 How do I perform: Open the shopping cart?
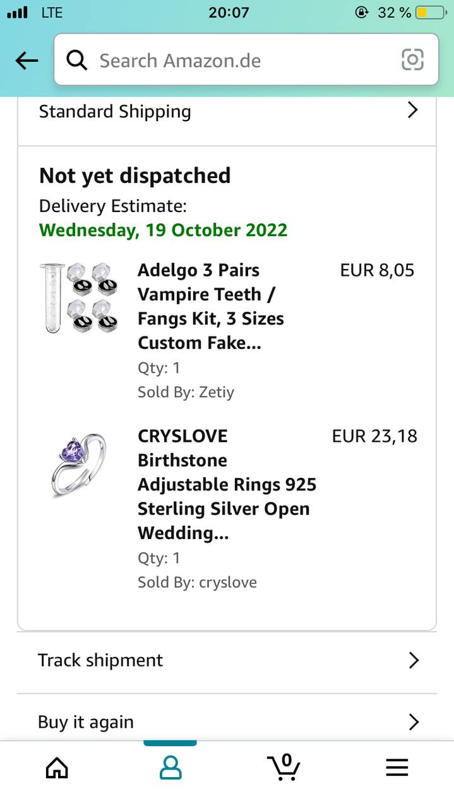click(x=284, y=766)
